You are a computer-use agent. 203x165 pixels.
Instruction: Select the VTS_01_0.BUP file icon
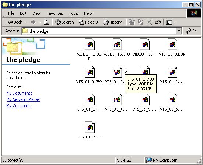click(x=172, y=44)
